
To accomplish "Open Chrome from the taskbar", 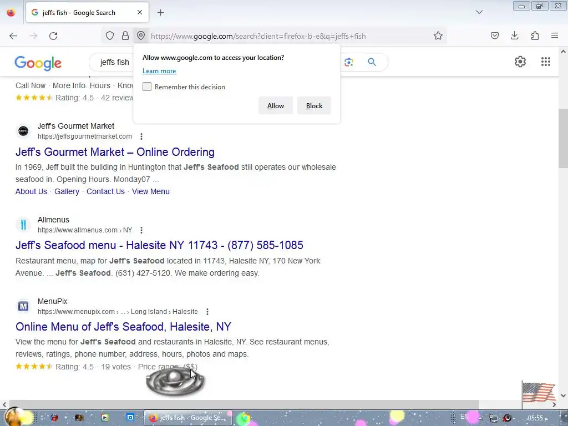I will point(245,418).
